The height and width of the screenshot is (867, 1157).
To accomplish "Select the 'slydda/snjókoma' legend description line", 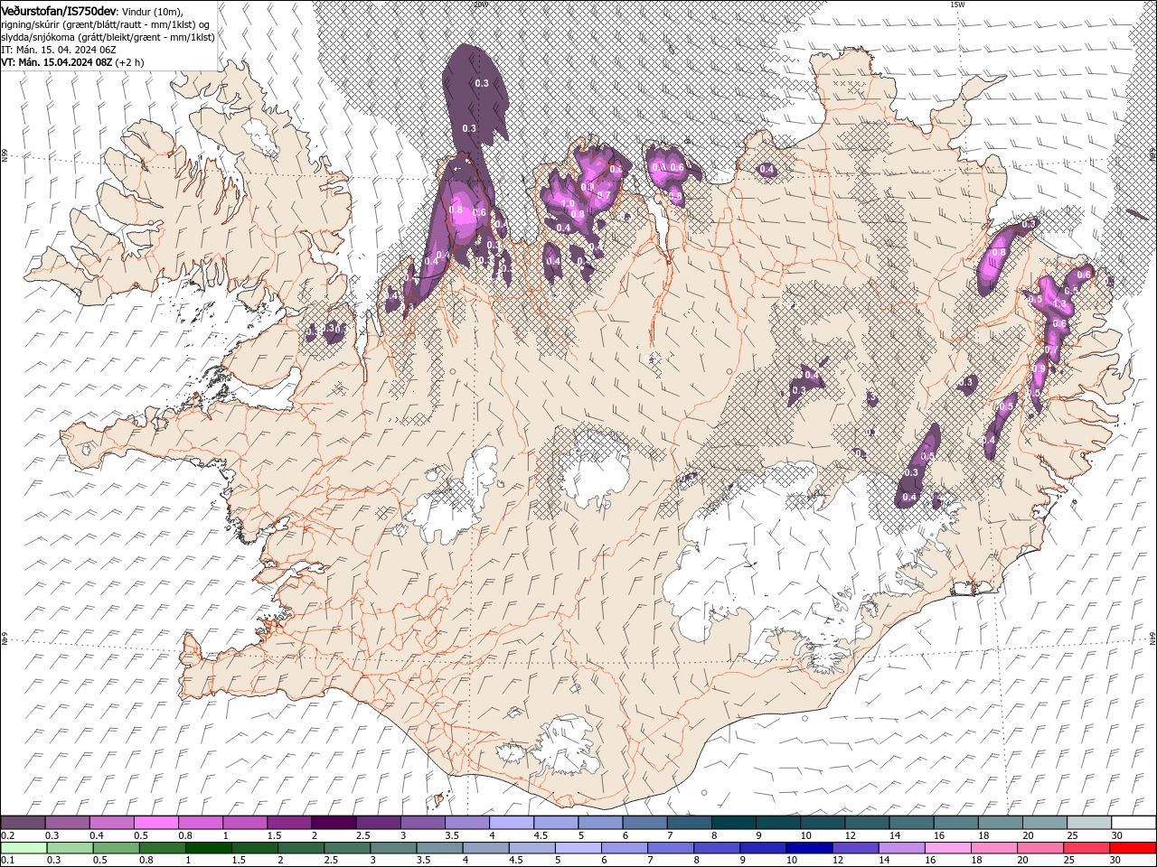I will coord(108,36).
